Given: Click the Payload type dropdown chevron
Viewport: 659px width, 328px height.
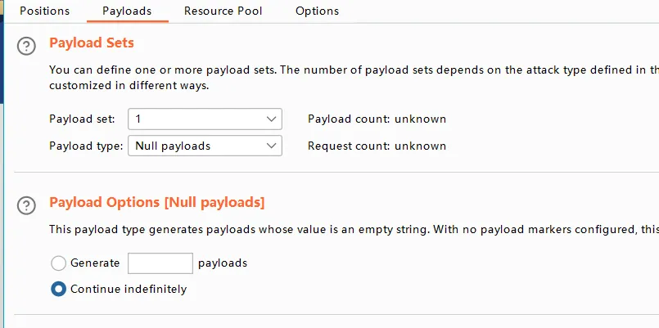Looking at the screenshot, I should tap(272, 146).
